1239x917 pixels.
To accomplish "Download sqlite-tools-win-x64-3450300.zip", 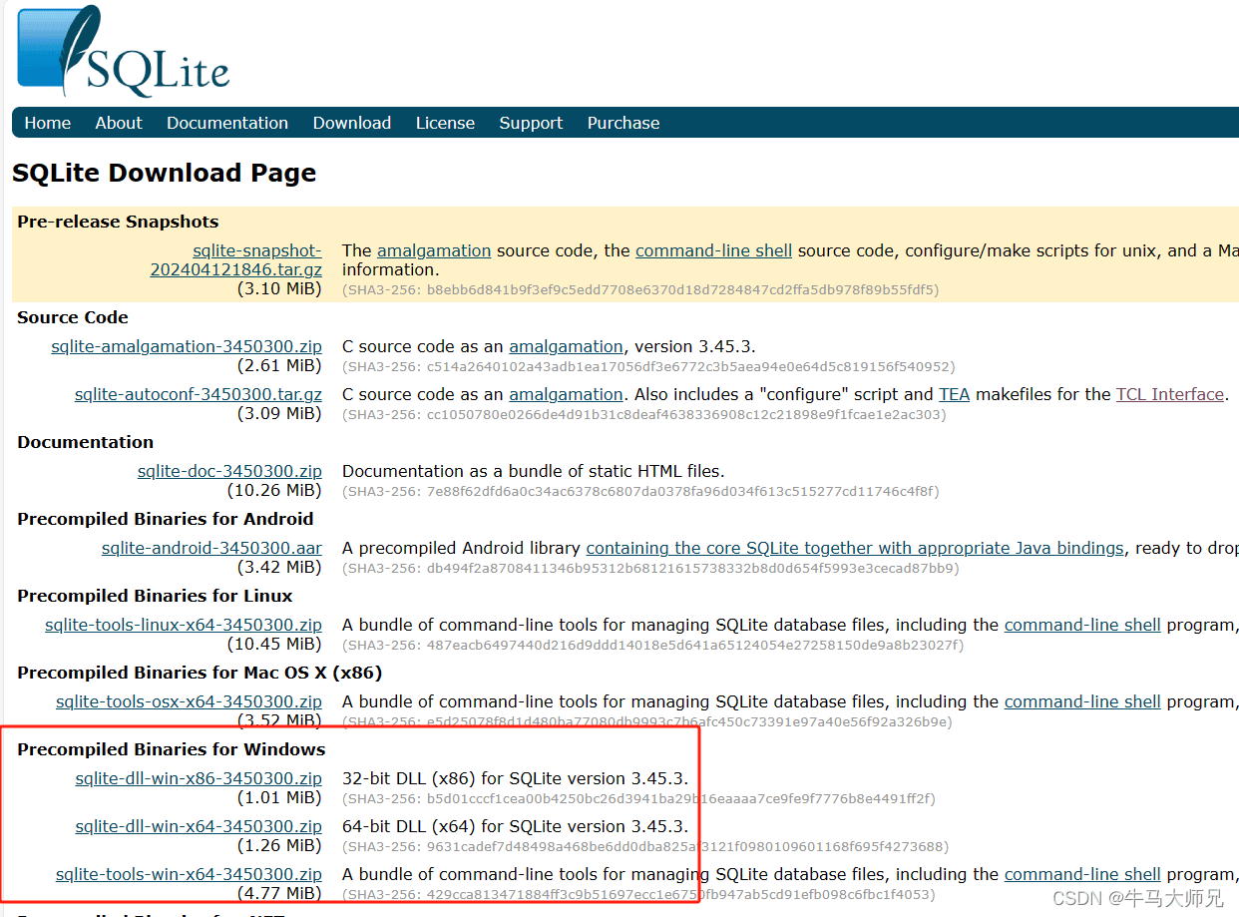I will coord(189,874).
